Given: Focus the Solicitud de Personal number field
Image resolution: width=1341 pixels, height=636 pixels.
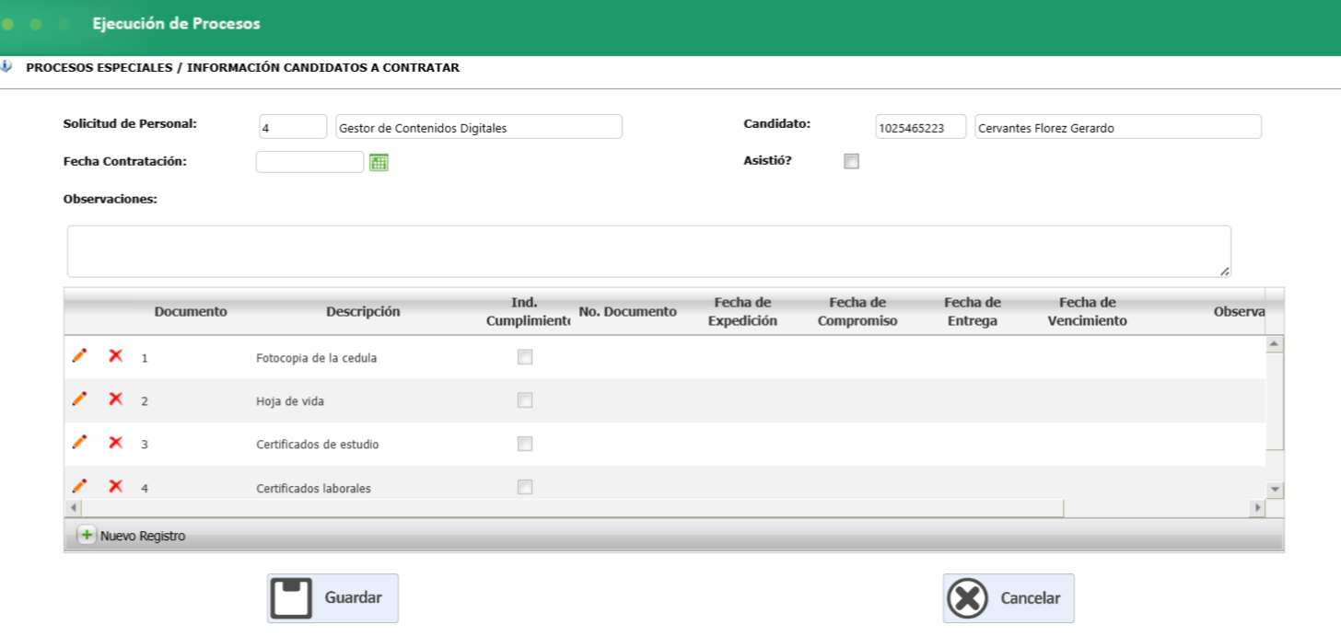Looking at the screenshot, I should 293,127.
